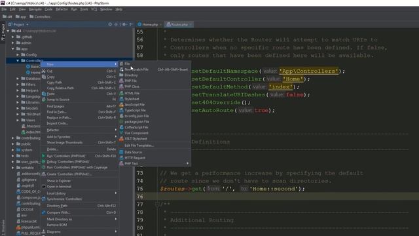The height and width of the screenshot is (236, 419).
Task: Expand Add to Favorites submenu arrow
Action: [x=116, y=137]
